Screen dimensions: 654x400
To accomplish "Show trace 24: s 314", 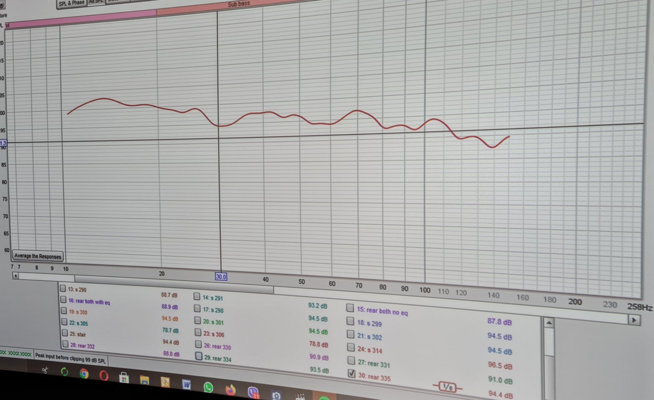I will 351,347.
